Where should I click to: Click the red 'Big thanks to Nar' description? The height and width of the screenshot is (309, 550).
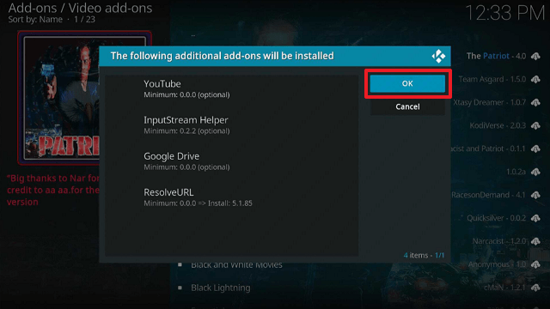pos(53,190)
